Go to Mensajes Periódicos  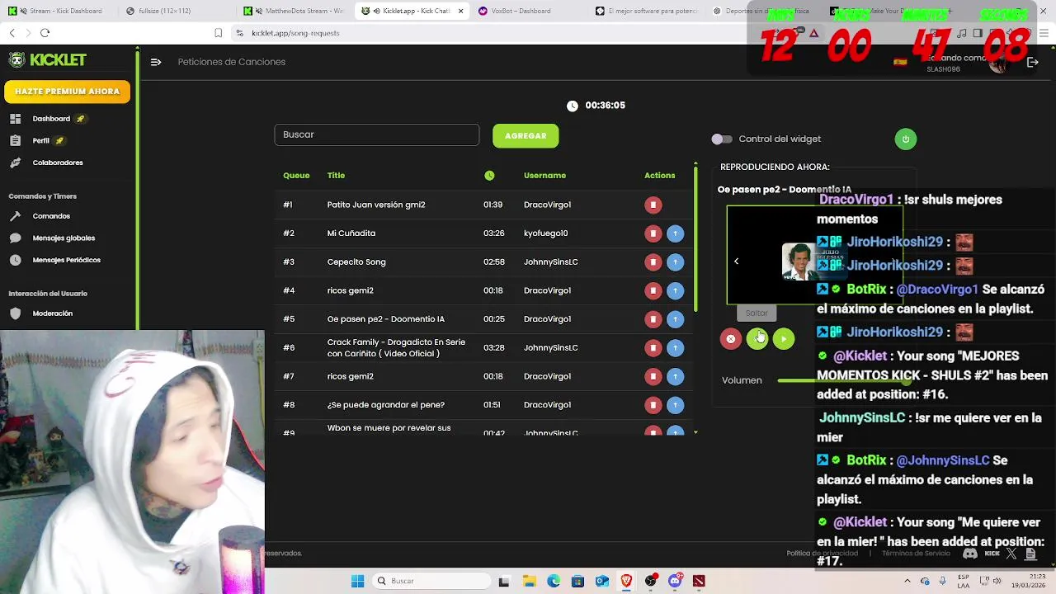pyautogui.click(x=66, y=260)
